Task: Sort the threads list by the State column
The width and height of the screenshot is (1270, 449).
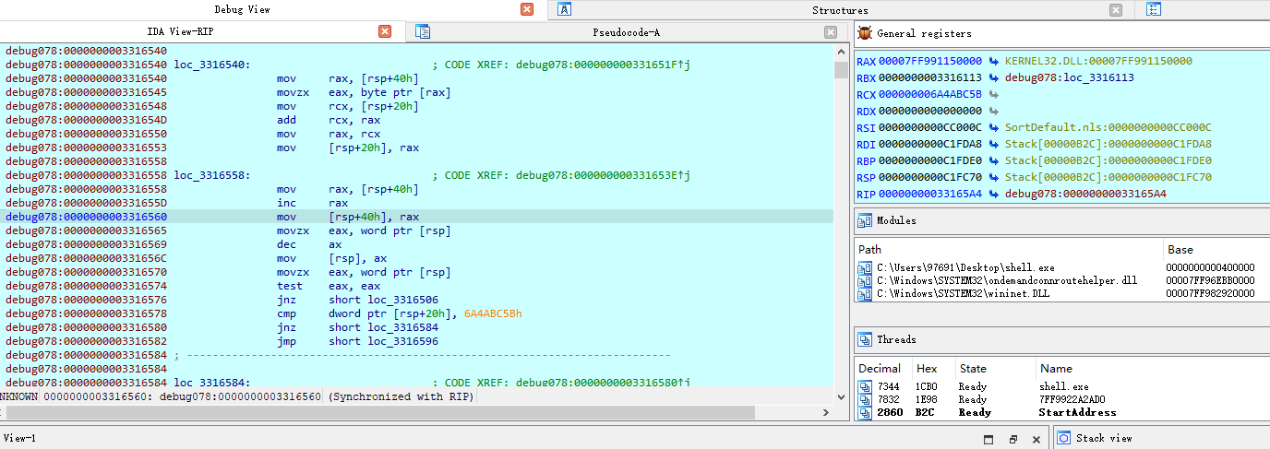Action: 994,368
